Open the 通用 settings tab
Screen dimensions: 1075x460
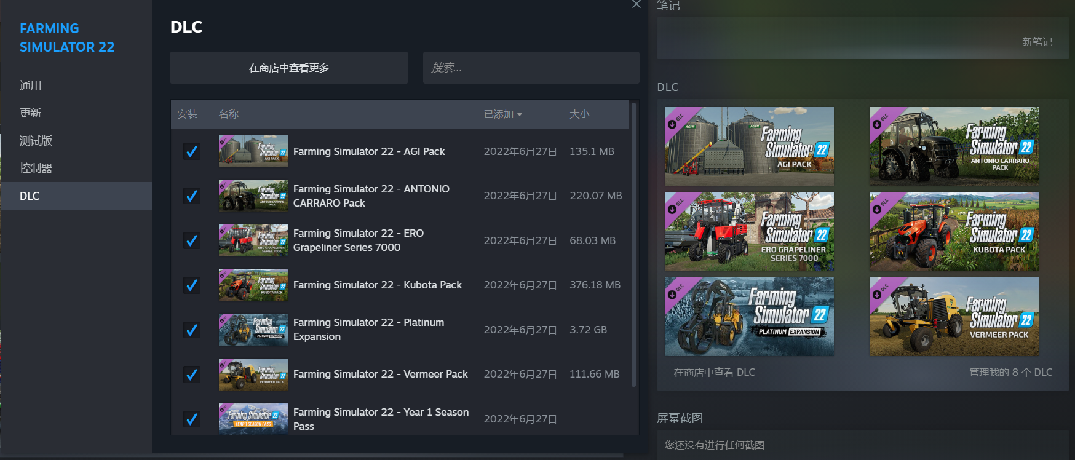pos(76,85)
